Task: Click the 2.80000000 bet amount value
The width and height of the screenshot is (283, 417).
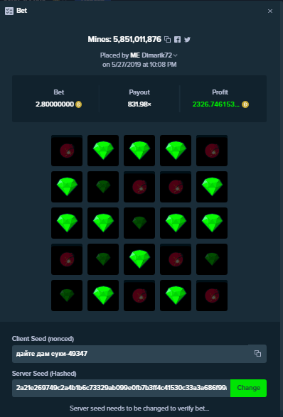Action: tap(55, 104)
